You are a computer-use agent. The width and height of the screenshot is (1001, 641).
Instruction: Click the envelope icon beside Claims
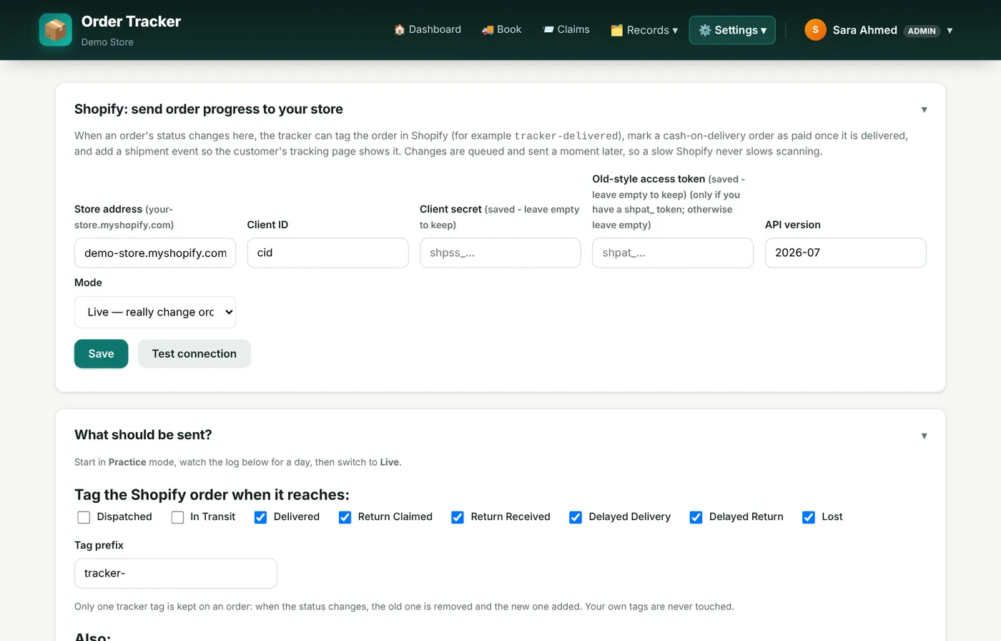point(548,29)
